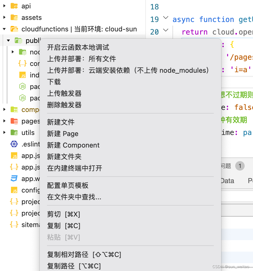Expand the api folder arrow
Viewport: 253px width, 271px height.
[x=4, y=6]
